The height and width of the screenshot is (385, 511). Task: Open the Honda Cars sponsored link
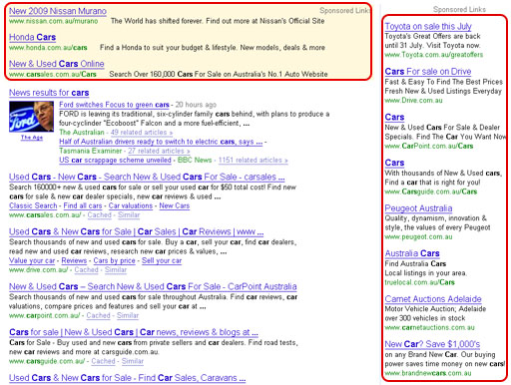click(x=32, y=37)
